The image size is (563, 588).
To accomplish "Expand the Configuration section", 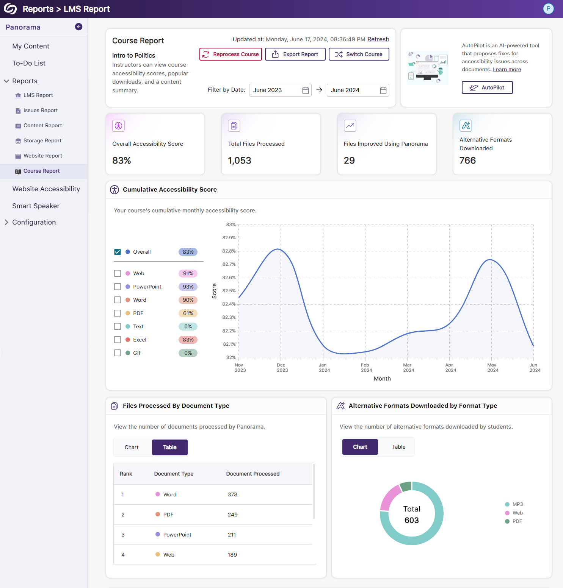I will pyautogui.click(x=6, y=222).
